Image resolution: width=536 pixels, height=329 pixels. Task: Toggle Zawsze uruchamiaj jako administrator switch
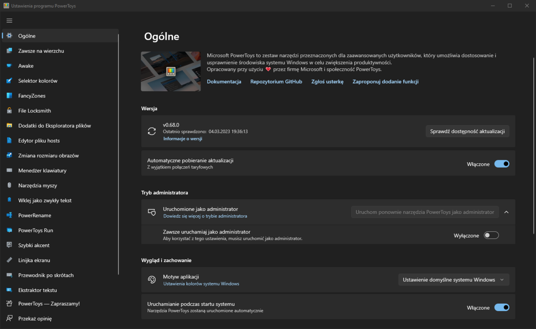[491, 235]
